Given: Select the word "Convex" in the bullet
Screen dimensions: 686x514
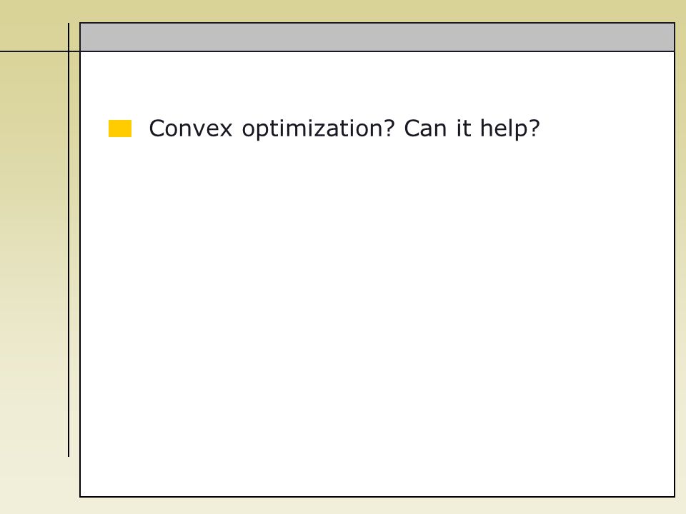Looking at the screenshot, I should (190, 128).
